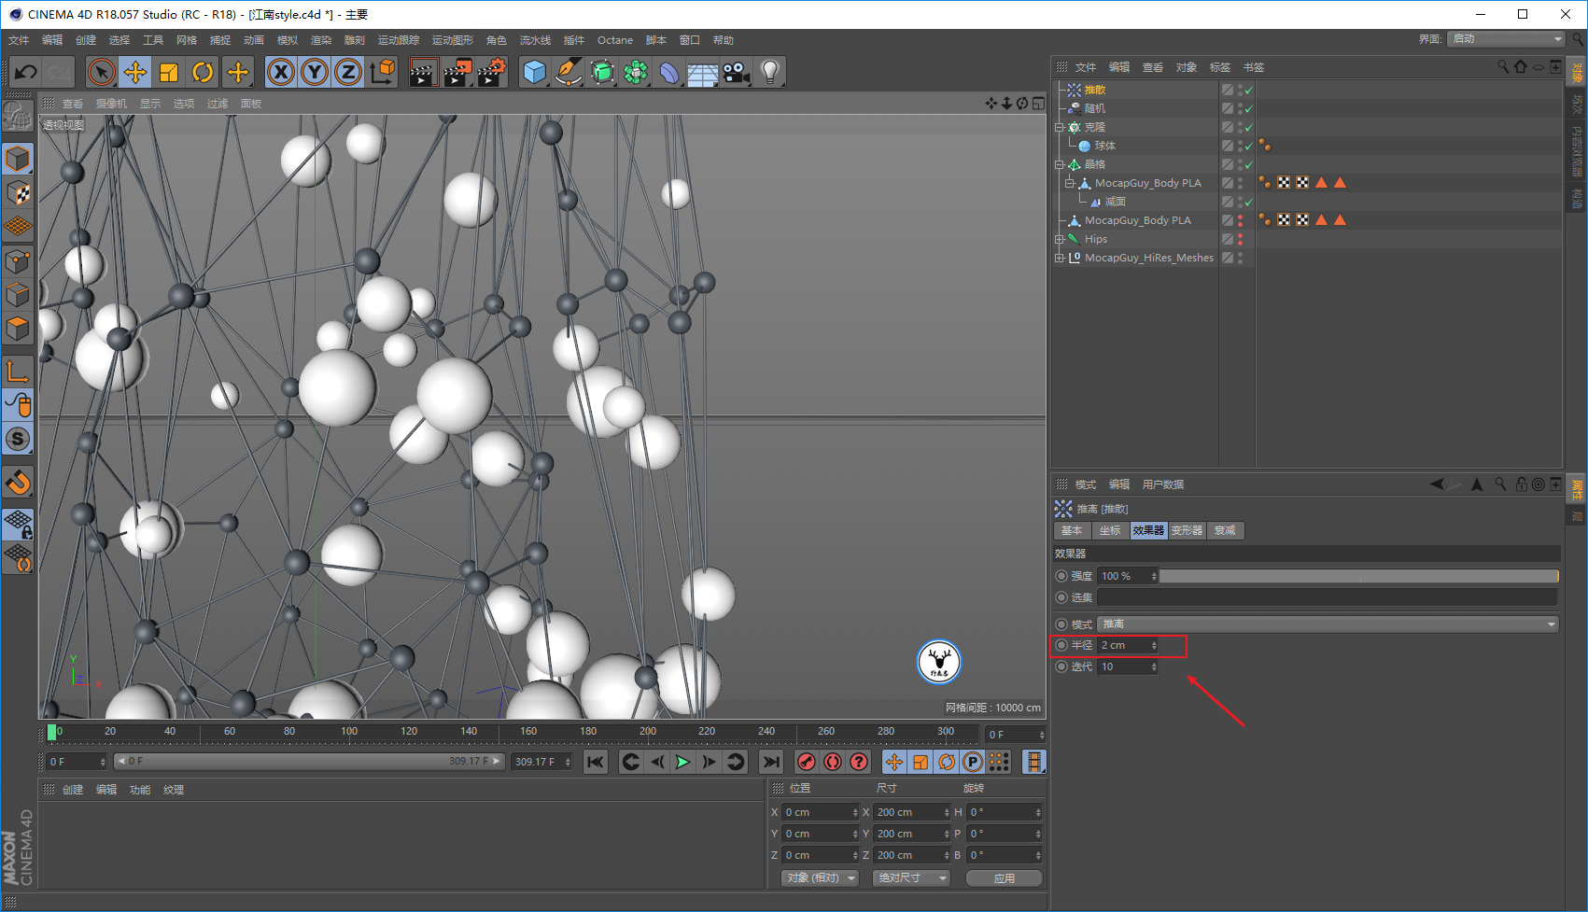Select the Rotate tool
Screen dimensions: 1588x912
click(x=203, y=72)
